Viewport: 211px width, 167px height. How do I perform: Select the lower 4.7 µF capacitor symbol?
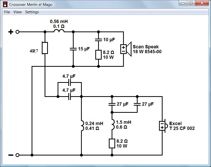pos(70,97)
